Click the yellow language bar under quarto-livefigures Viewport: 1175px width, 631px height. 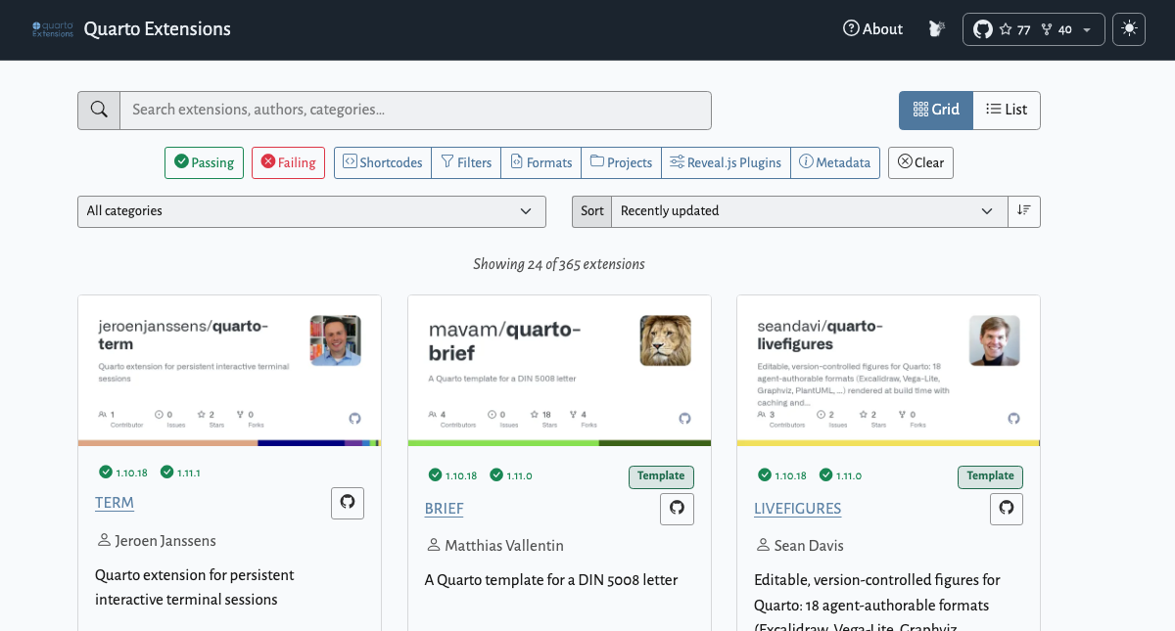888,443
